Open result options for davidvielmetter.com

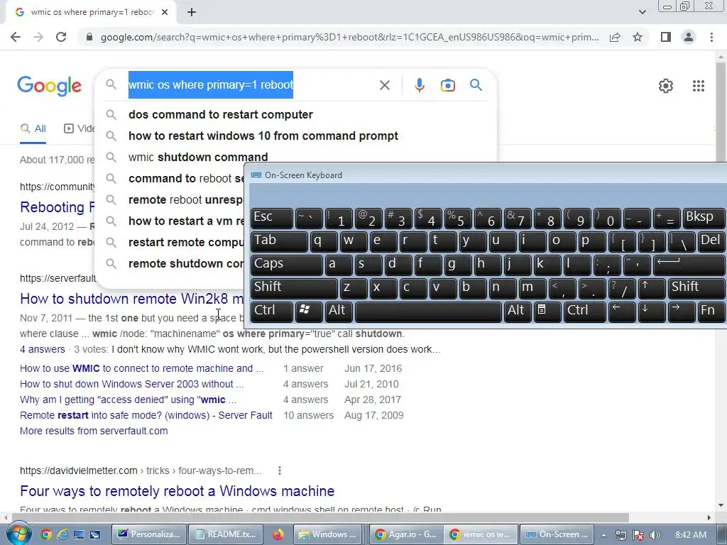279,470
